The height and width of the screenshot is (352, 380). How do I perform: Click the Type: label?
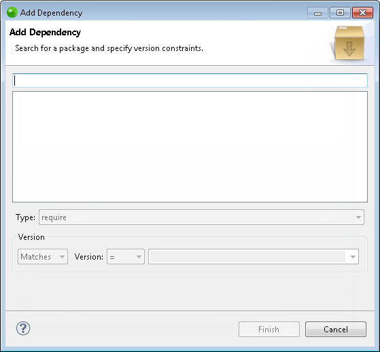25,217
